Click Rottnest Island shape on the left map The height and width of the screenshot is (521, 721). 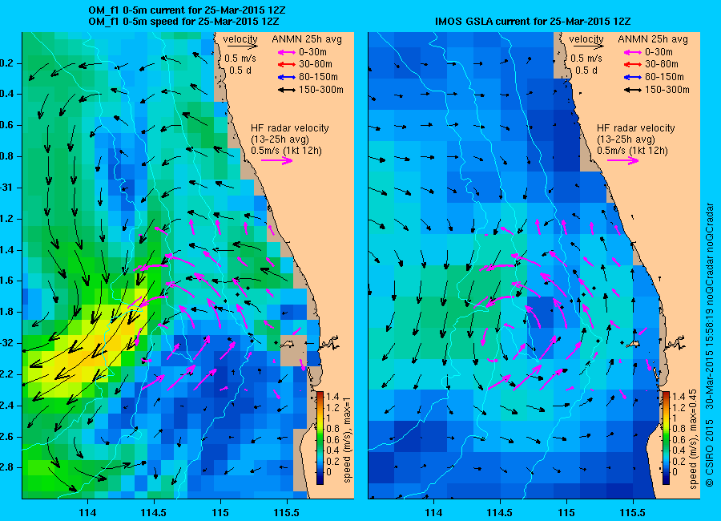pos(288,343)
